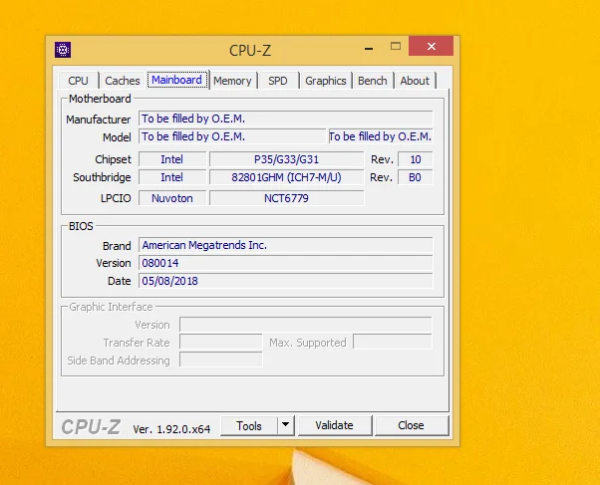Click the BIOS date 05/08/2018
This screenshot has width=600, height=485.
coord(285,281)
